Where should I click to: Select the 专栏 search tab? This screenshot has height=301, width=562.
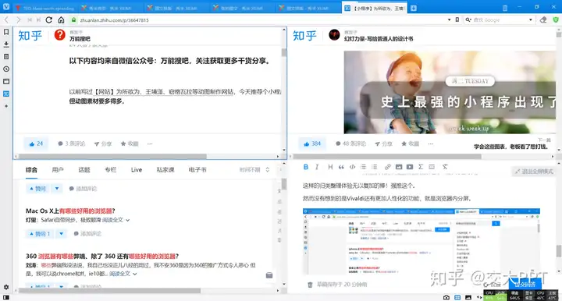110,170
